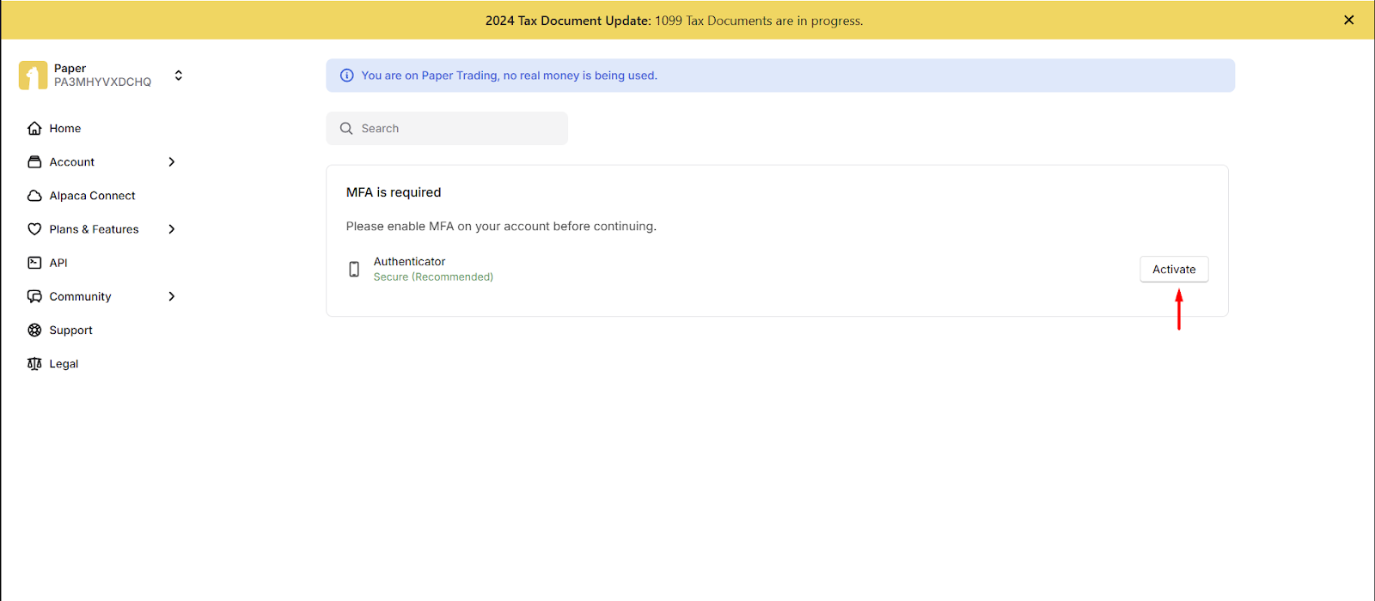Click the "Secure (Recommended)" text

(433, 277)
